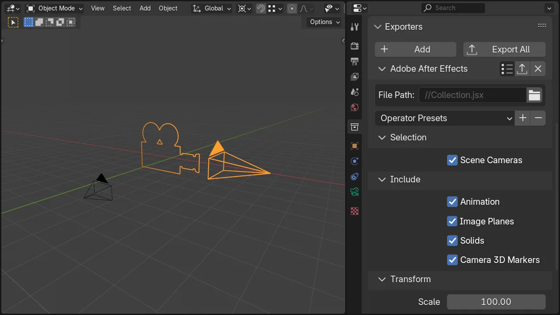Open the camera Data properties tab

pyautogui.click(x=355, y=192)
